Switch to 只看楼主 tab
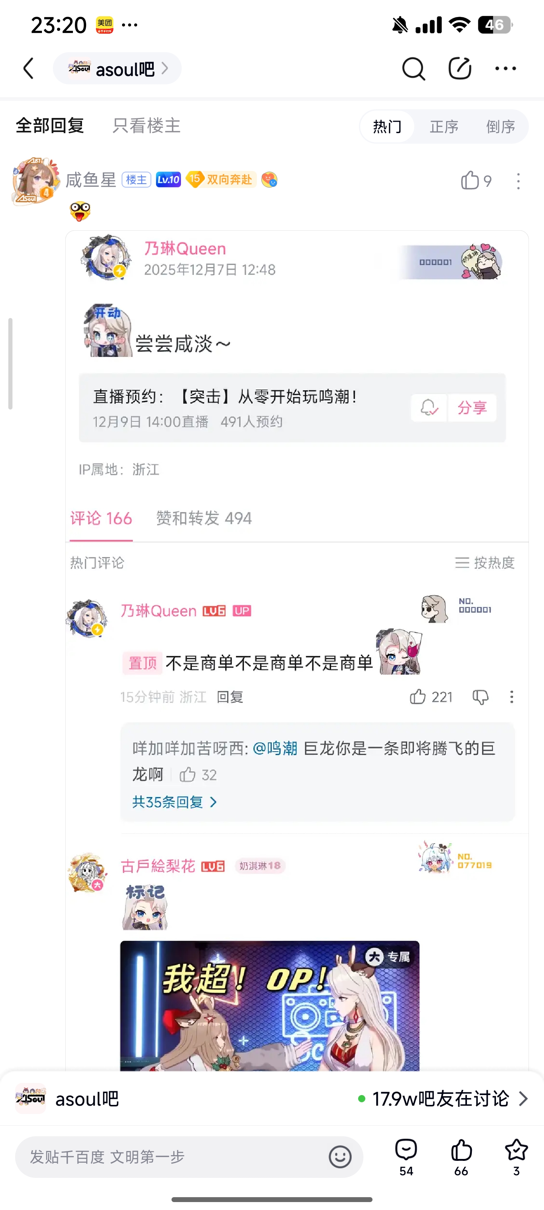Viewport: 544px width, 1210px height. [x=147, y=126]
